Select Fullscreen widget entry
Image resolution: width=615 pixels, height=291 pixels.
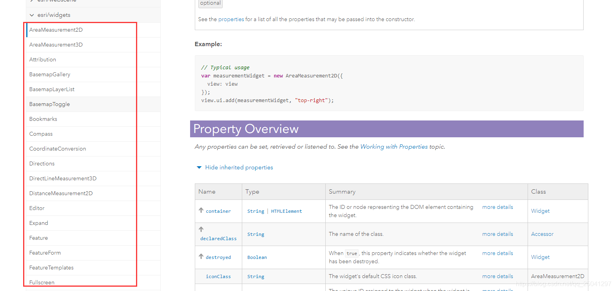point(42,282)
